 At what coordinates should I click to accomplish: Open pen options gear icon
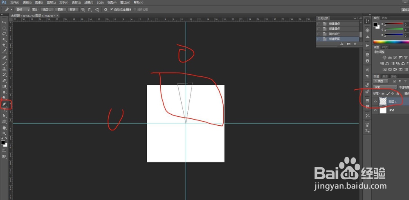coord(106,9)
